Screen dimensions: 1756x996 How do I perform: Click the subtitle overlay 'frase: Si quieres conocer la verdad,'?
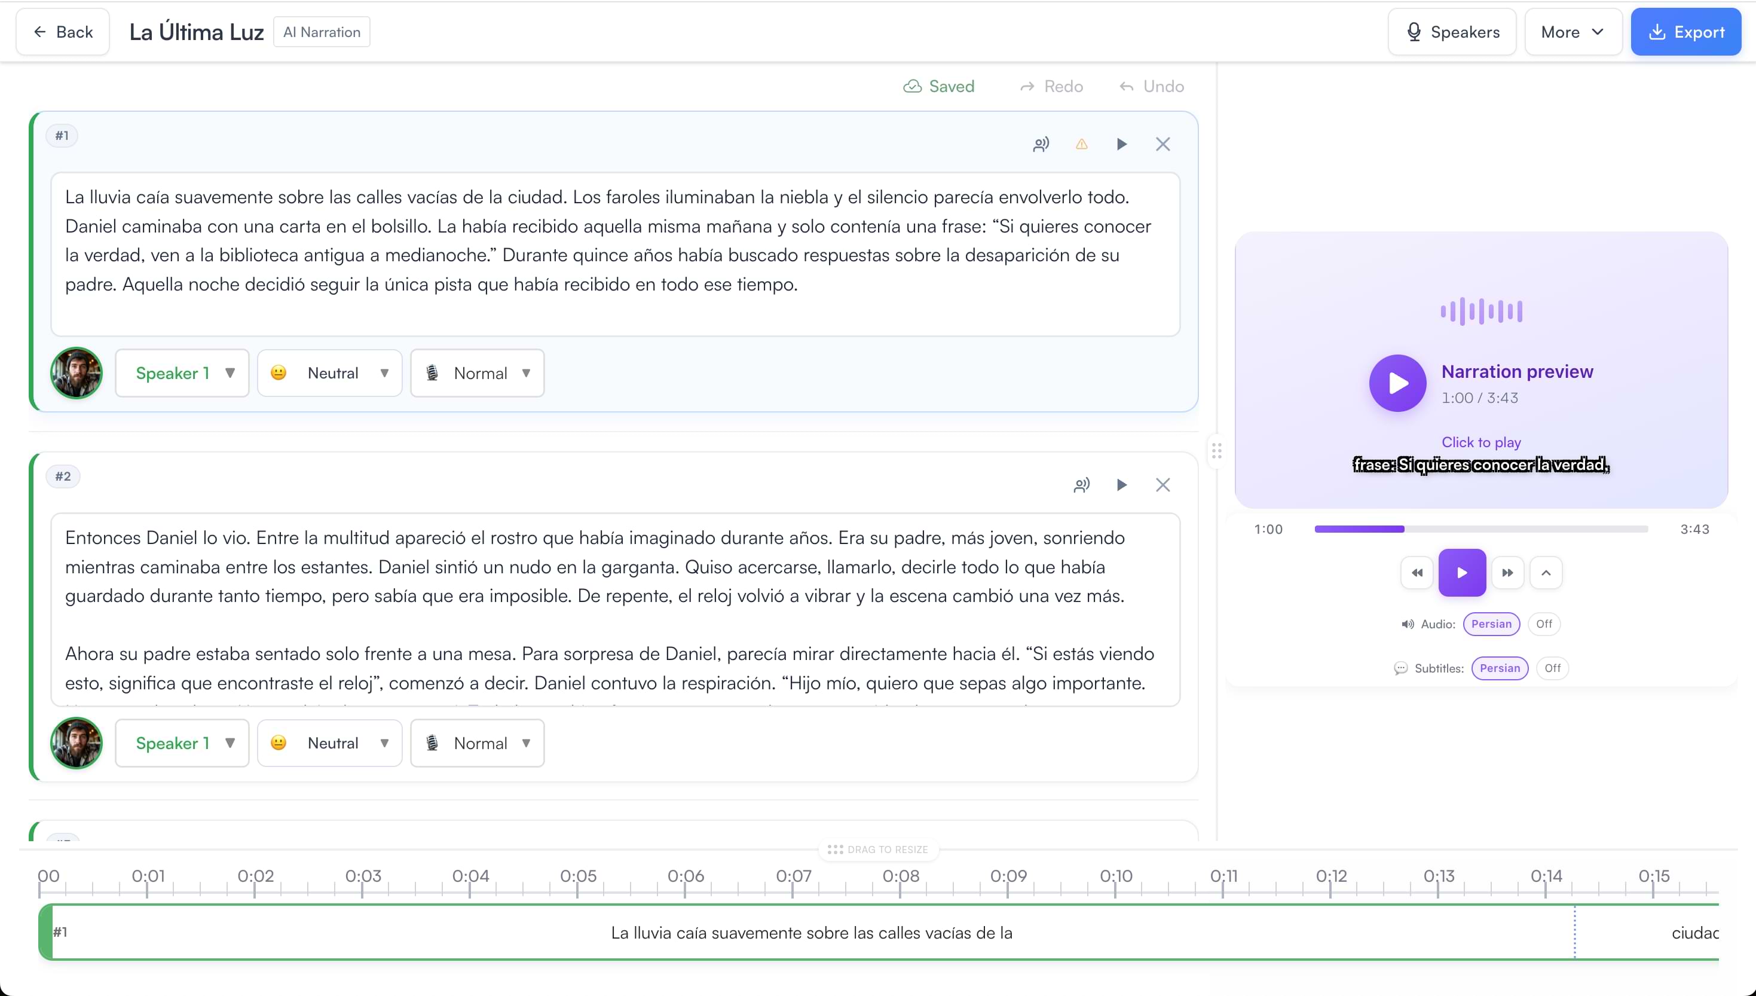[x=1481, y=465]
